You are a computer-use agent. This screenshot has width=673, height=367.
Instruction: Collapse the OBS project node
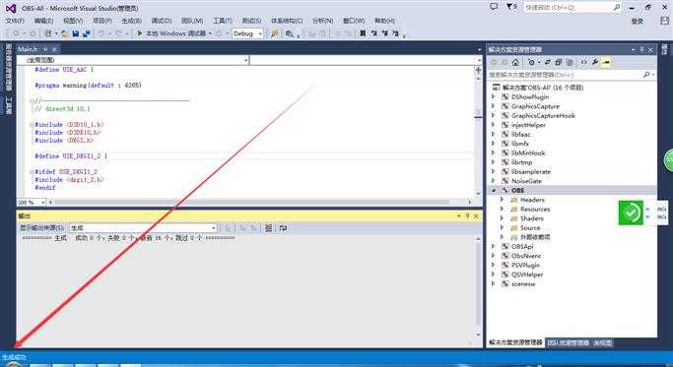coord(493,190)
